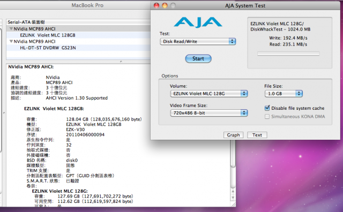This screenshot has height=212, width=343.
Task: Open the Video Frame Size dropdown 720x486 8-bit
Action: (x=209, y=113)
